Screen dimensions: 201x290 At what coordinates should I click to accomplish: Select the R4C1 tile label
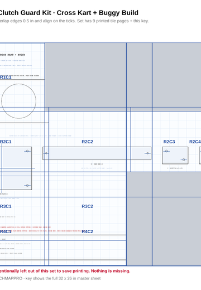[6, 231]
